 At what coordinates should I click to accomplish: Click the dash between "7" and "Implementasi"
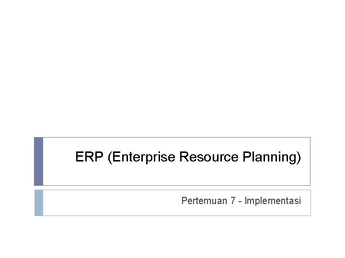coord(240,202)
